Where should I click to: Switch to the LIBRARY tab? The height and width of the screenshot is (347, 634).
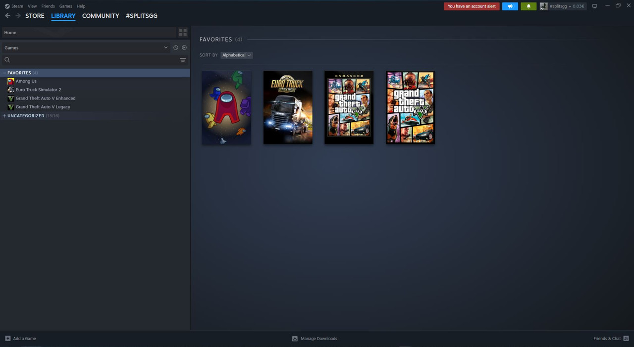pos(63,16)
